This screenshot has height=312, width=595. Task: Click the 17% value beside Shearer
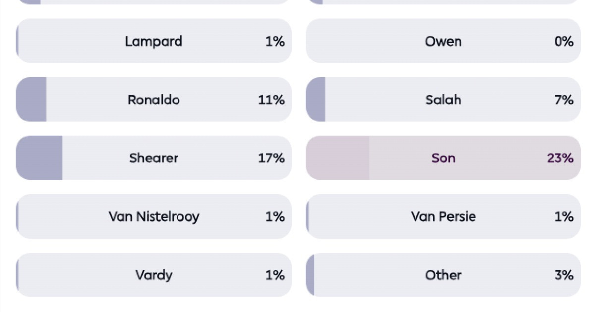tap(271, 158)
